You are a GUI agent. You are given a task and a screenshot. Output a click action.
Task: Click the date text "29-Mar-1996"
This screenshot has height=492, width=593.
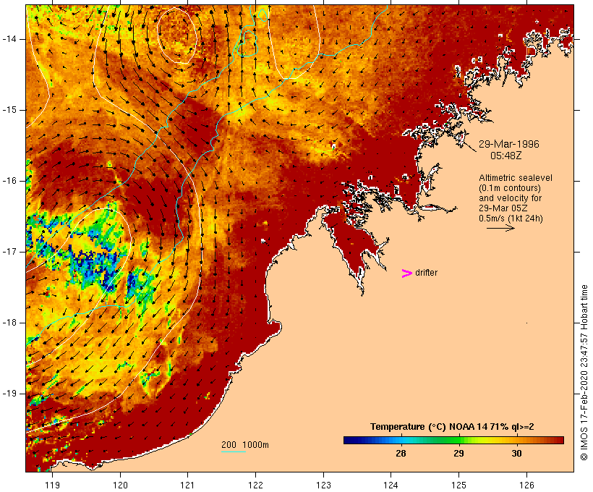[508, 144]
